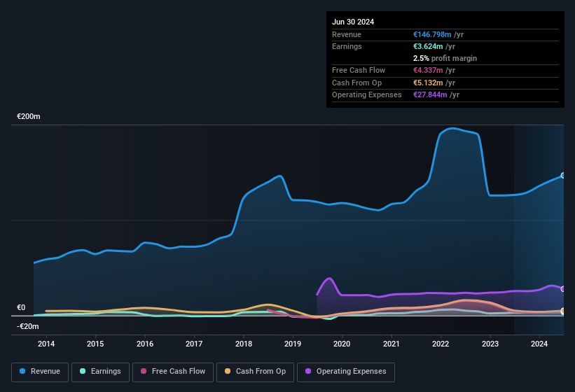Click the Revenue line endpoint marker
The width and height of the screenshot is (575, 392).
tap(562, 176)
